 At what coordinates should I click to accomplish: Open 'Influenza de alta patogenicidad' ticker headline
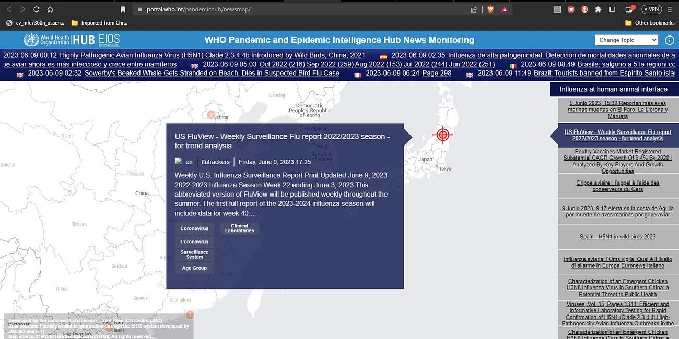click(x=561, y=55)
